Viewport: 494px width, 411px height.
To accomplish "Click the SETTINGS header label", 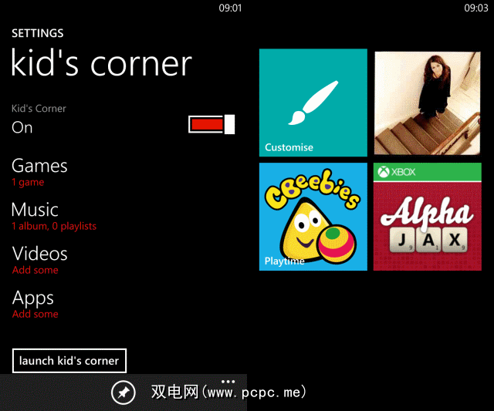I will pos(38,33).
